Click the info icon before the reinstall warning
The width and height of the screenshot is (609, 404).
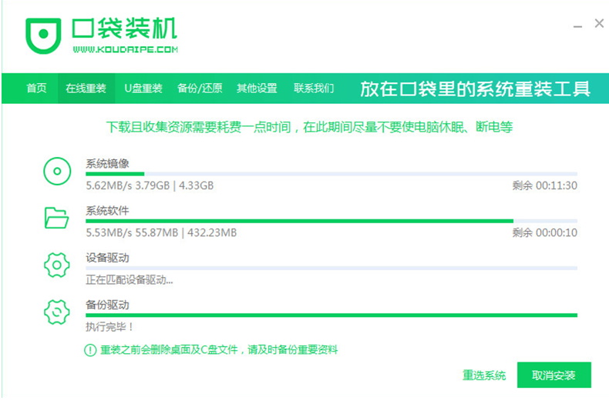90,350
